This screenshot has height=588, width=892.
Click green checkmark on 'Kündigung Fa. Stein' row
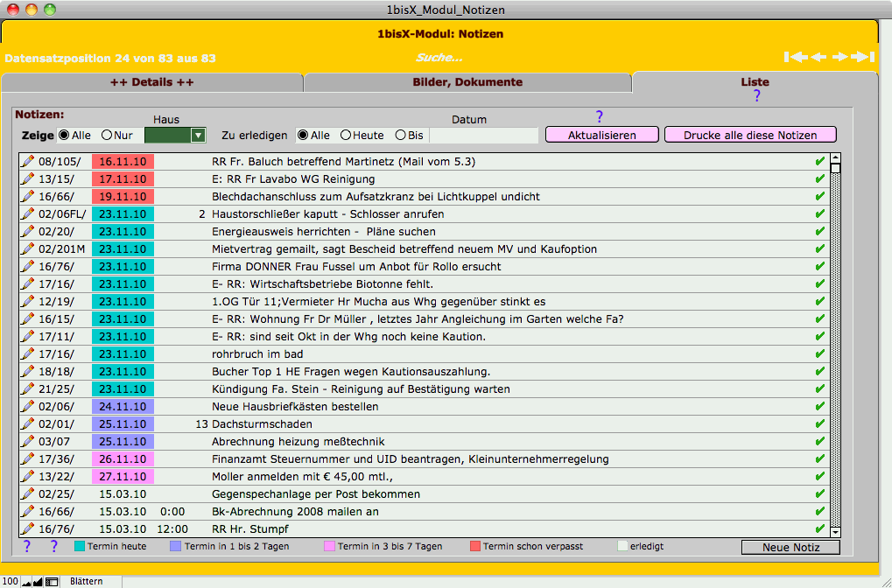click(819, 389)
